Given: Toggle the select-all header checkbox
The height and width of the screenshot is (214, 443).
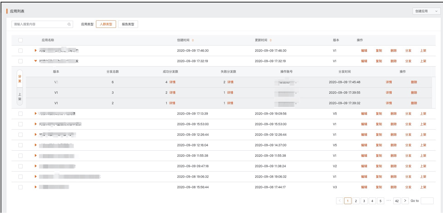Looking at the screenshot, I should pyautogui.click(x=21, y=40).
